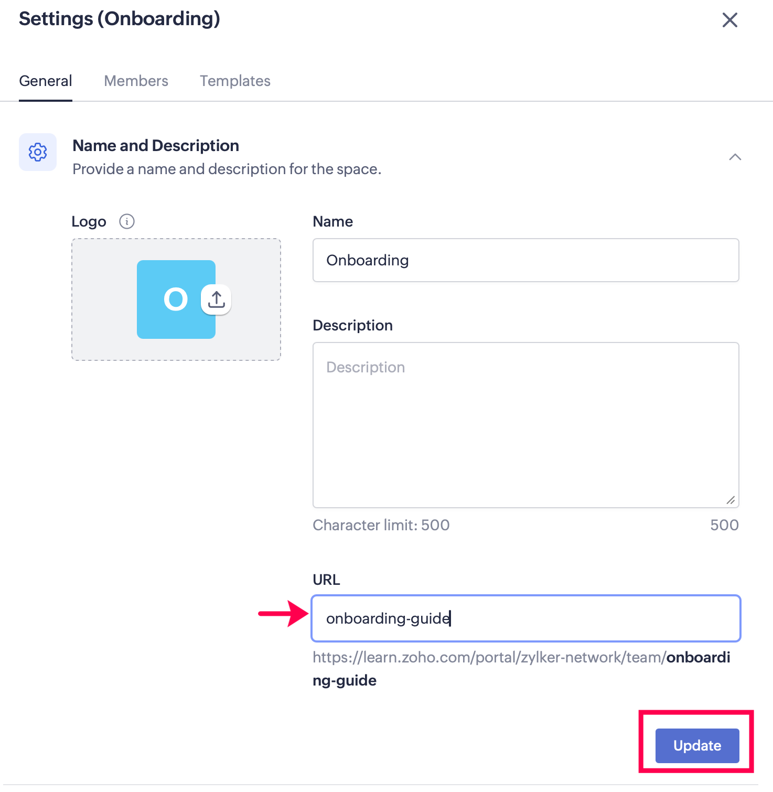
Task: Focus the URL field with onboarding-guide
Action: pyautogui.click(x=525, y=618)
